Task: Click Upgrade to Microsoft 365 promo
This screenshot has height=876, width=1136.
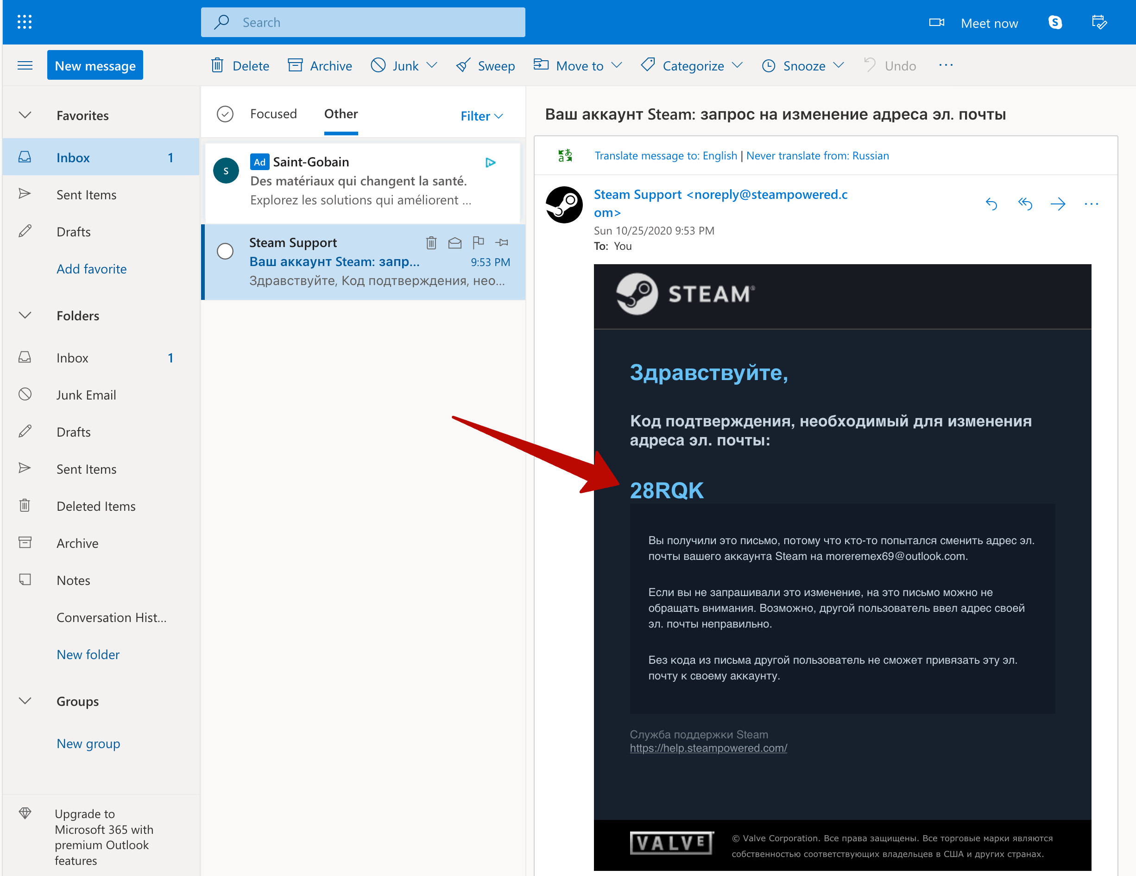Action: point(101,837)
